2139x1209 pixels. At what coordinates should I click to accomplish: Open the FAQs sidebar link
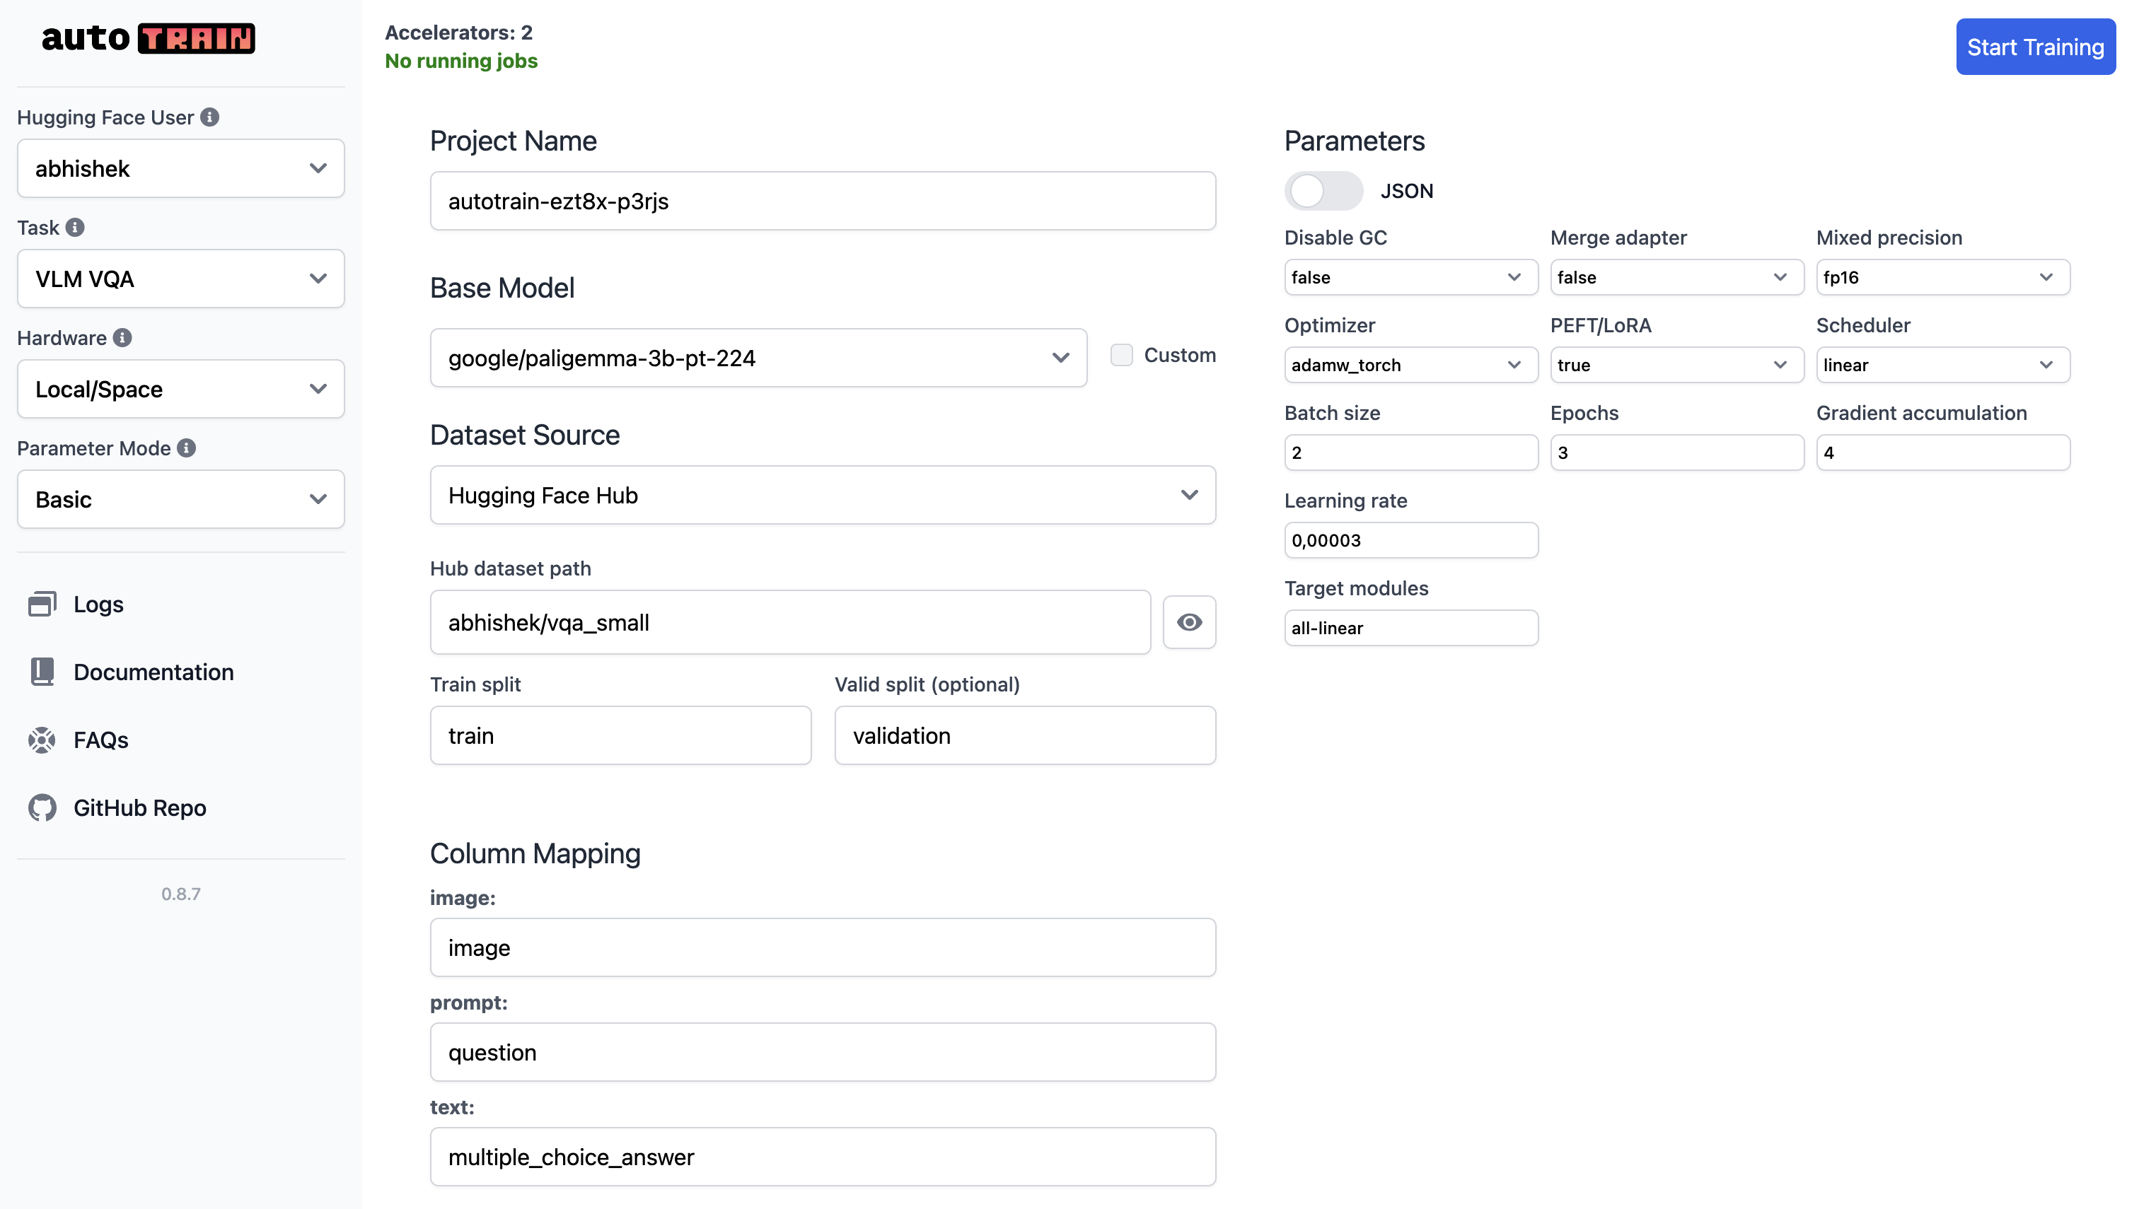(x=100, y=740)
